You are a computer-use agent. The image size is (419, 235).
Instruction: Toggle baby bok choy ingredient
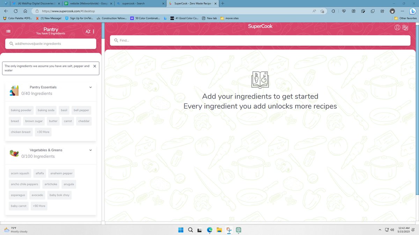[x=59, y=195]
